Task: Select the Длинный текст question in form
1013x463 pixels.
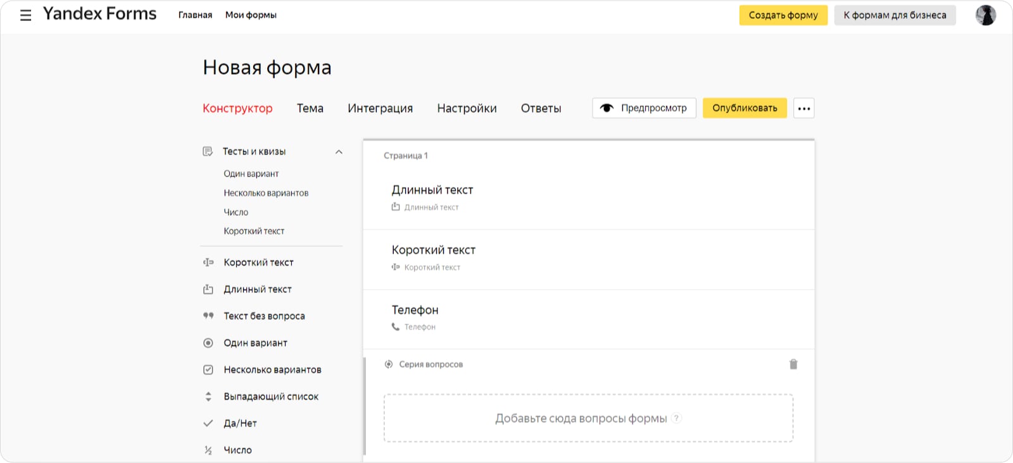Action: (x=589, y=198)
